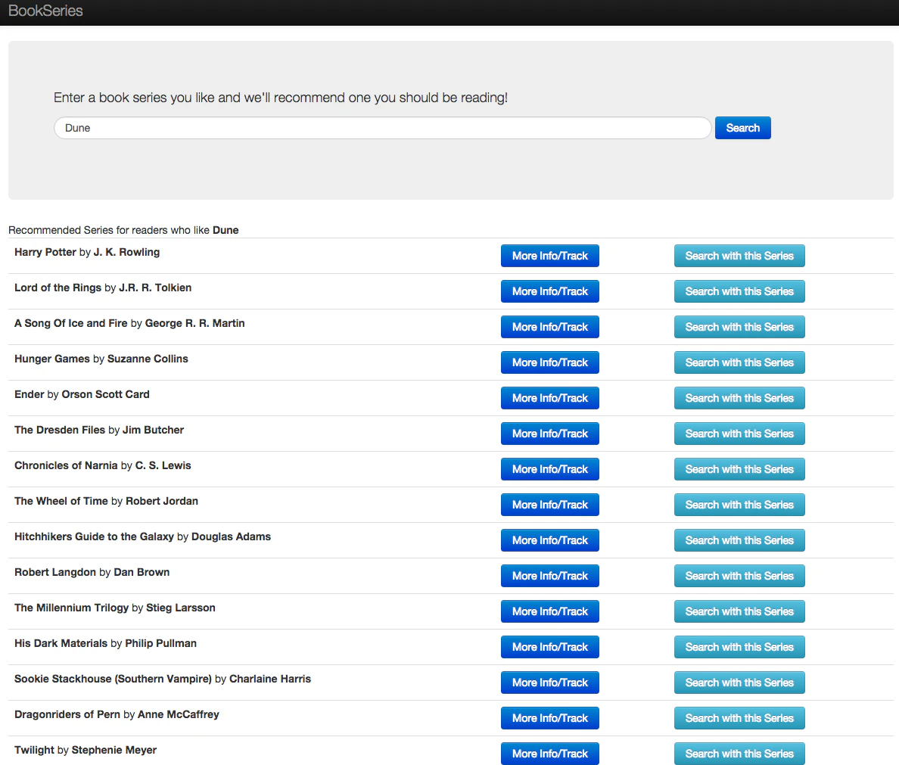
Task: Search with the Dragonriders of Pern series
Action: [739, 717]
